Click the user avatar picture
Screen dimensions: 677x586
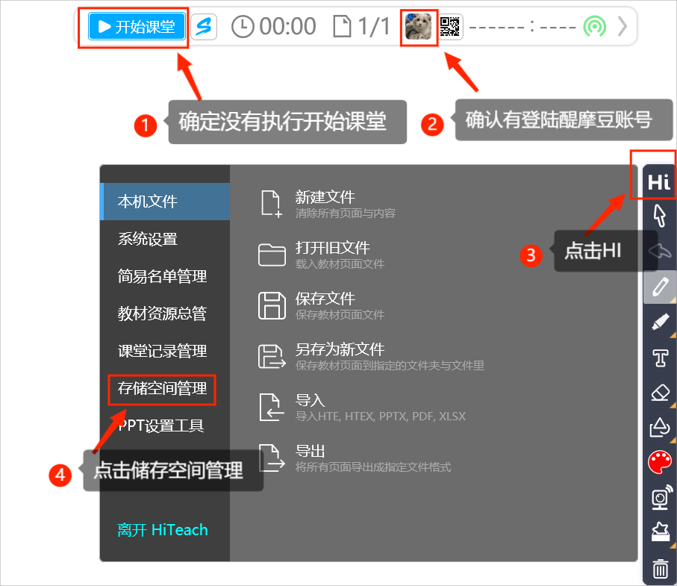tap(418, 27)
